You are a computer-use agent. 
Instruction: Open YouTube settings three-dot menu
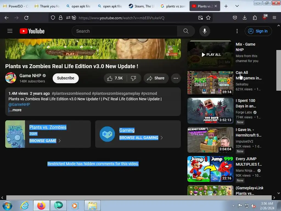[237, 31]
